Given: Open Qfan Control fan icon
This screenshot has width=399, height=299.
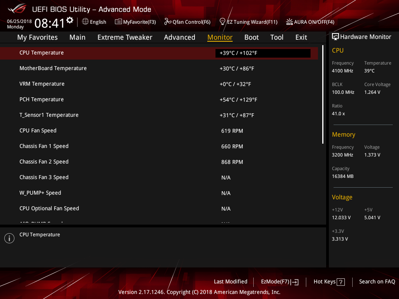Looking at the screenshot, I should pyautogui.click(x=168, y=22).
